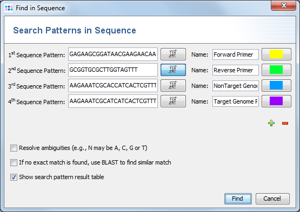The width and height of the screenshot is (300, 212).
Task: Click reverse complement icon for 4th sequence pattern
Action: [173, 101]
